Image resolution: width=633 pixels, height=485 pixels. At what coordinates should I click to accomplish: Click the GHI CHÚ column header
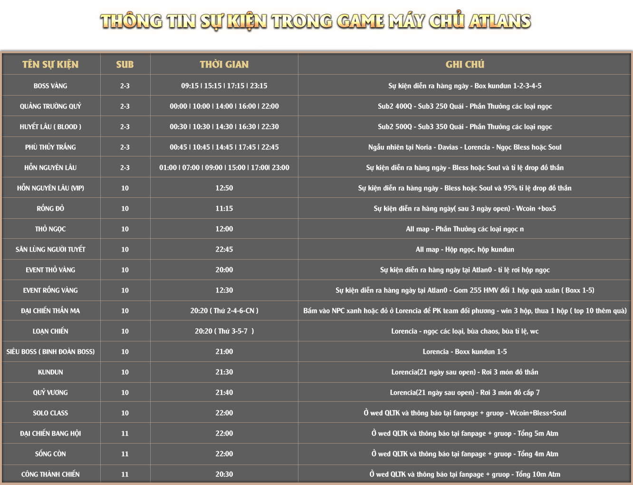(465, 64)
